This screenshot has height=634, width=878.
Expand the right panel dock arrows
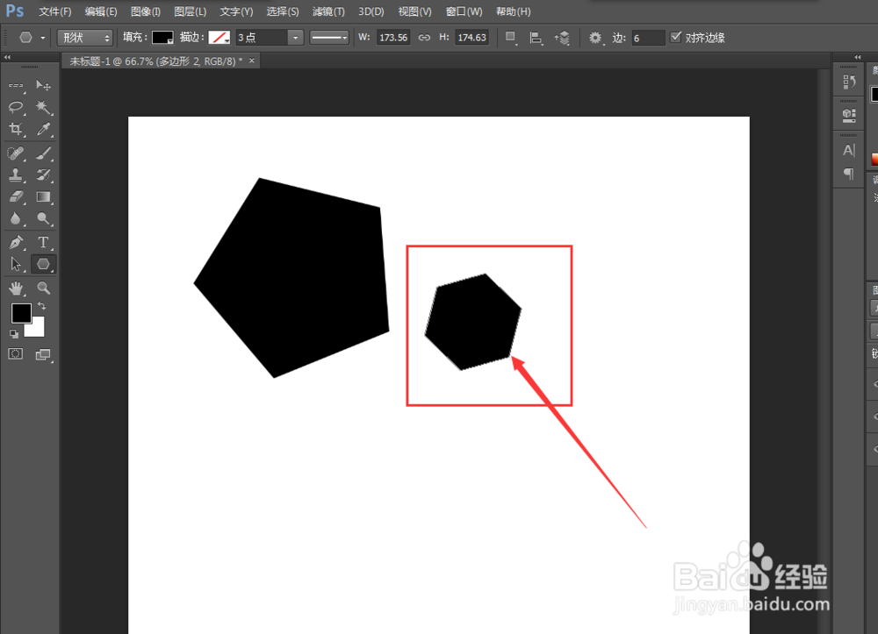pos(857,57)
